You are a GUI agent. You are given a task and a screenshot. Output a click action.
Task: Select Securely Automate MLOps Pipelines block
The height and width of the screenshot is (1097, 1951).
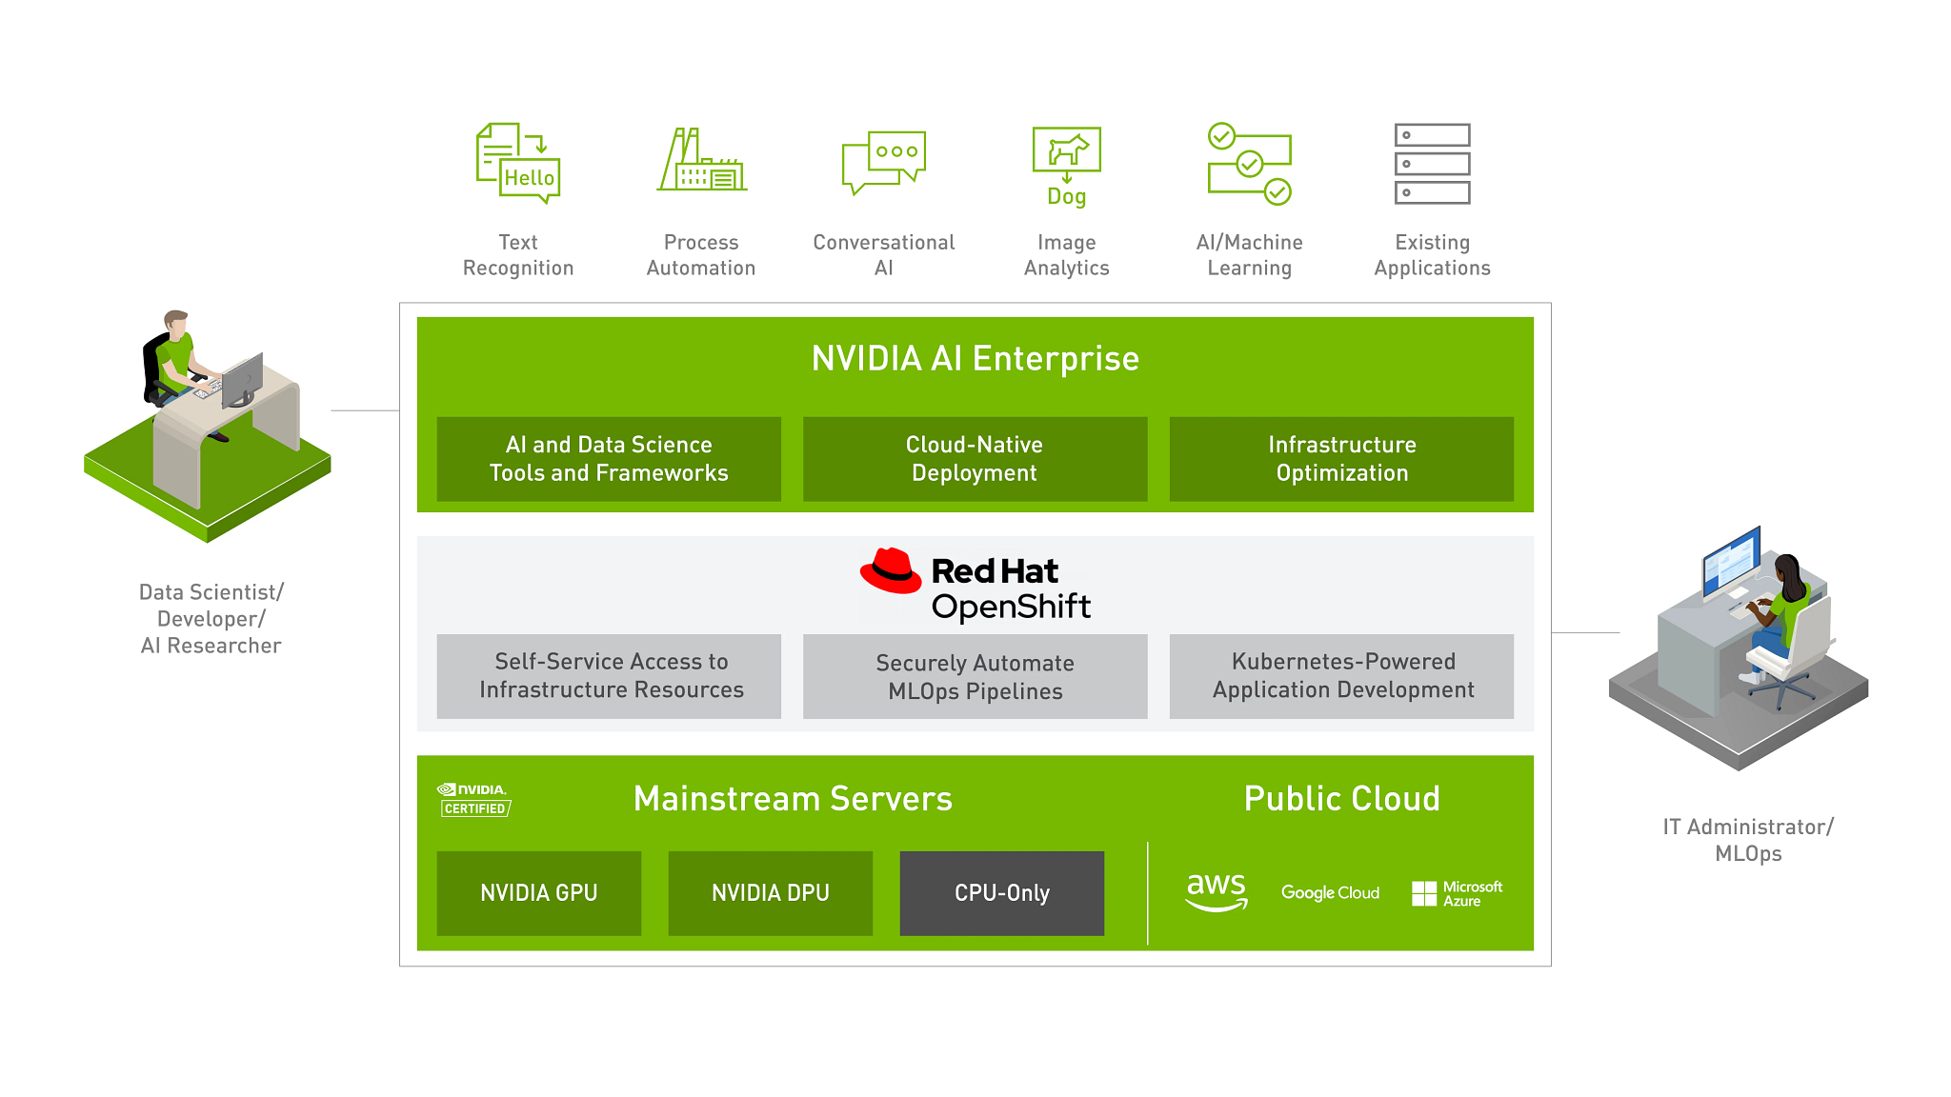[x=975, y=683]
